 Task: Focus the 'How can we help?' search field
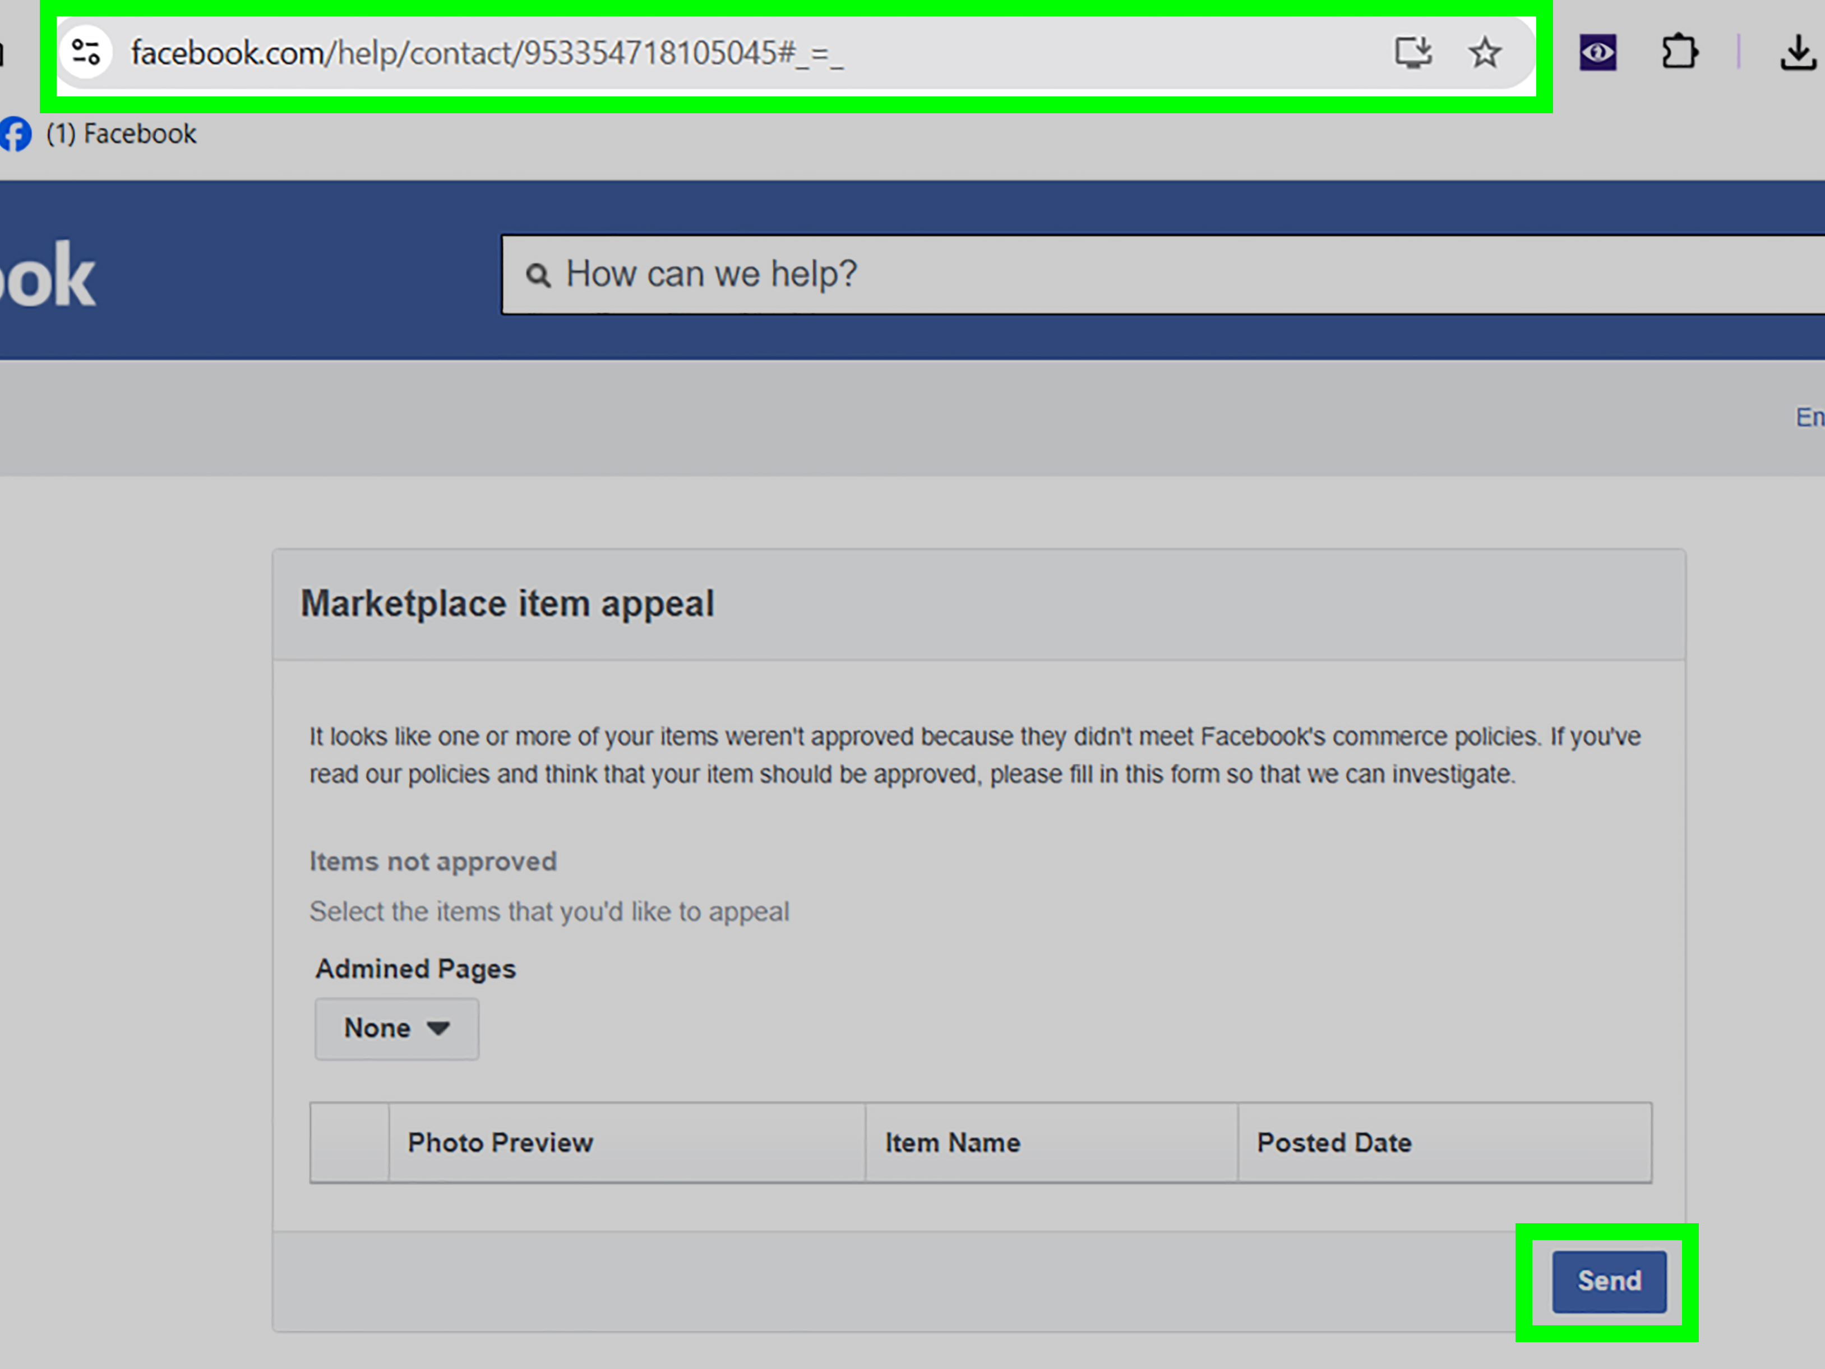click(1163, 274)
